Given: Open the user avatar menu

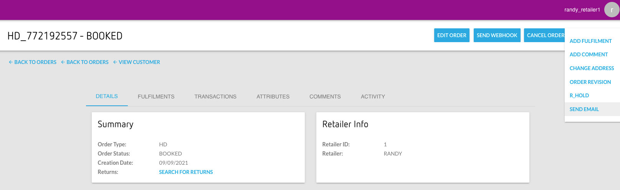Looking at the screenshot, I should [x=612, y=10].
